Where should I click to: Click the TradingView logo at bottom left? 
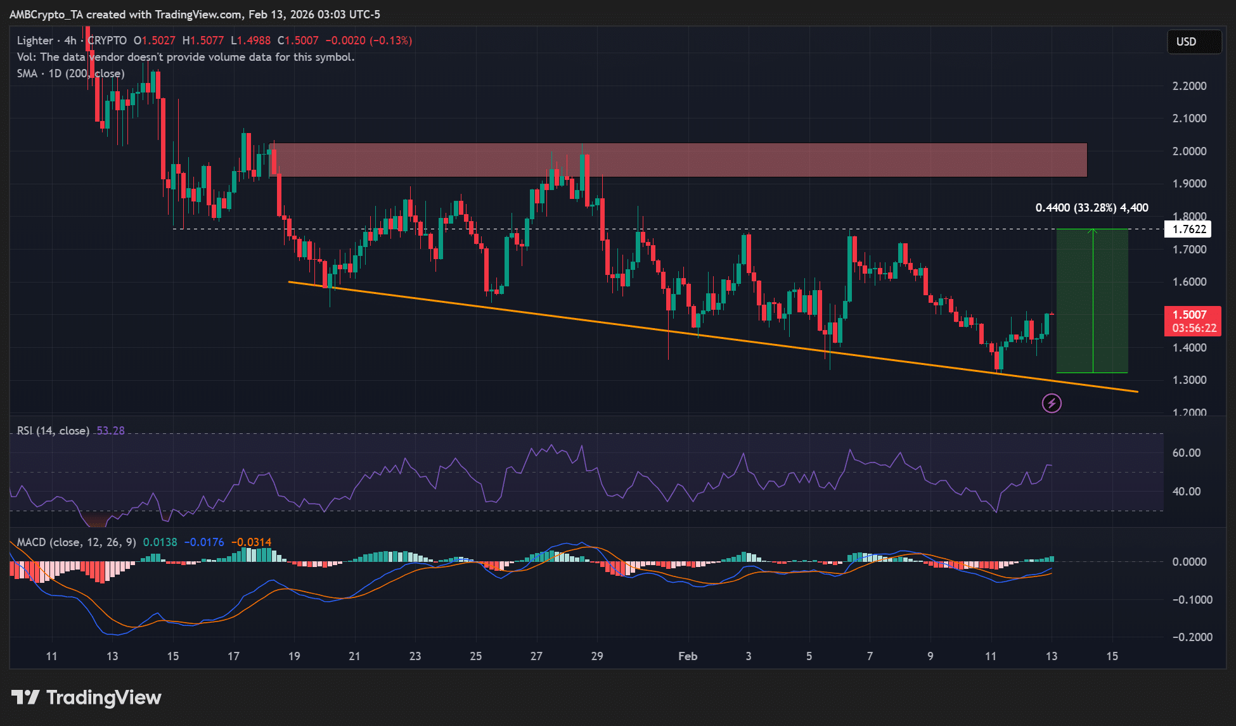tap(87, 697)
